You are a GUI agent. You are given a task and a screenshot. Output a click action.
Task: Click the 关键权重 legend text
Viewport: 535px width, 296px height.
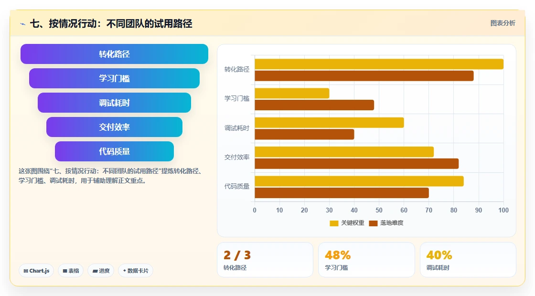(x=353, y=223)
